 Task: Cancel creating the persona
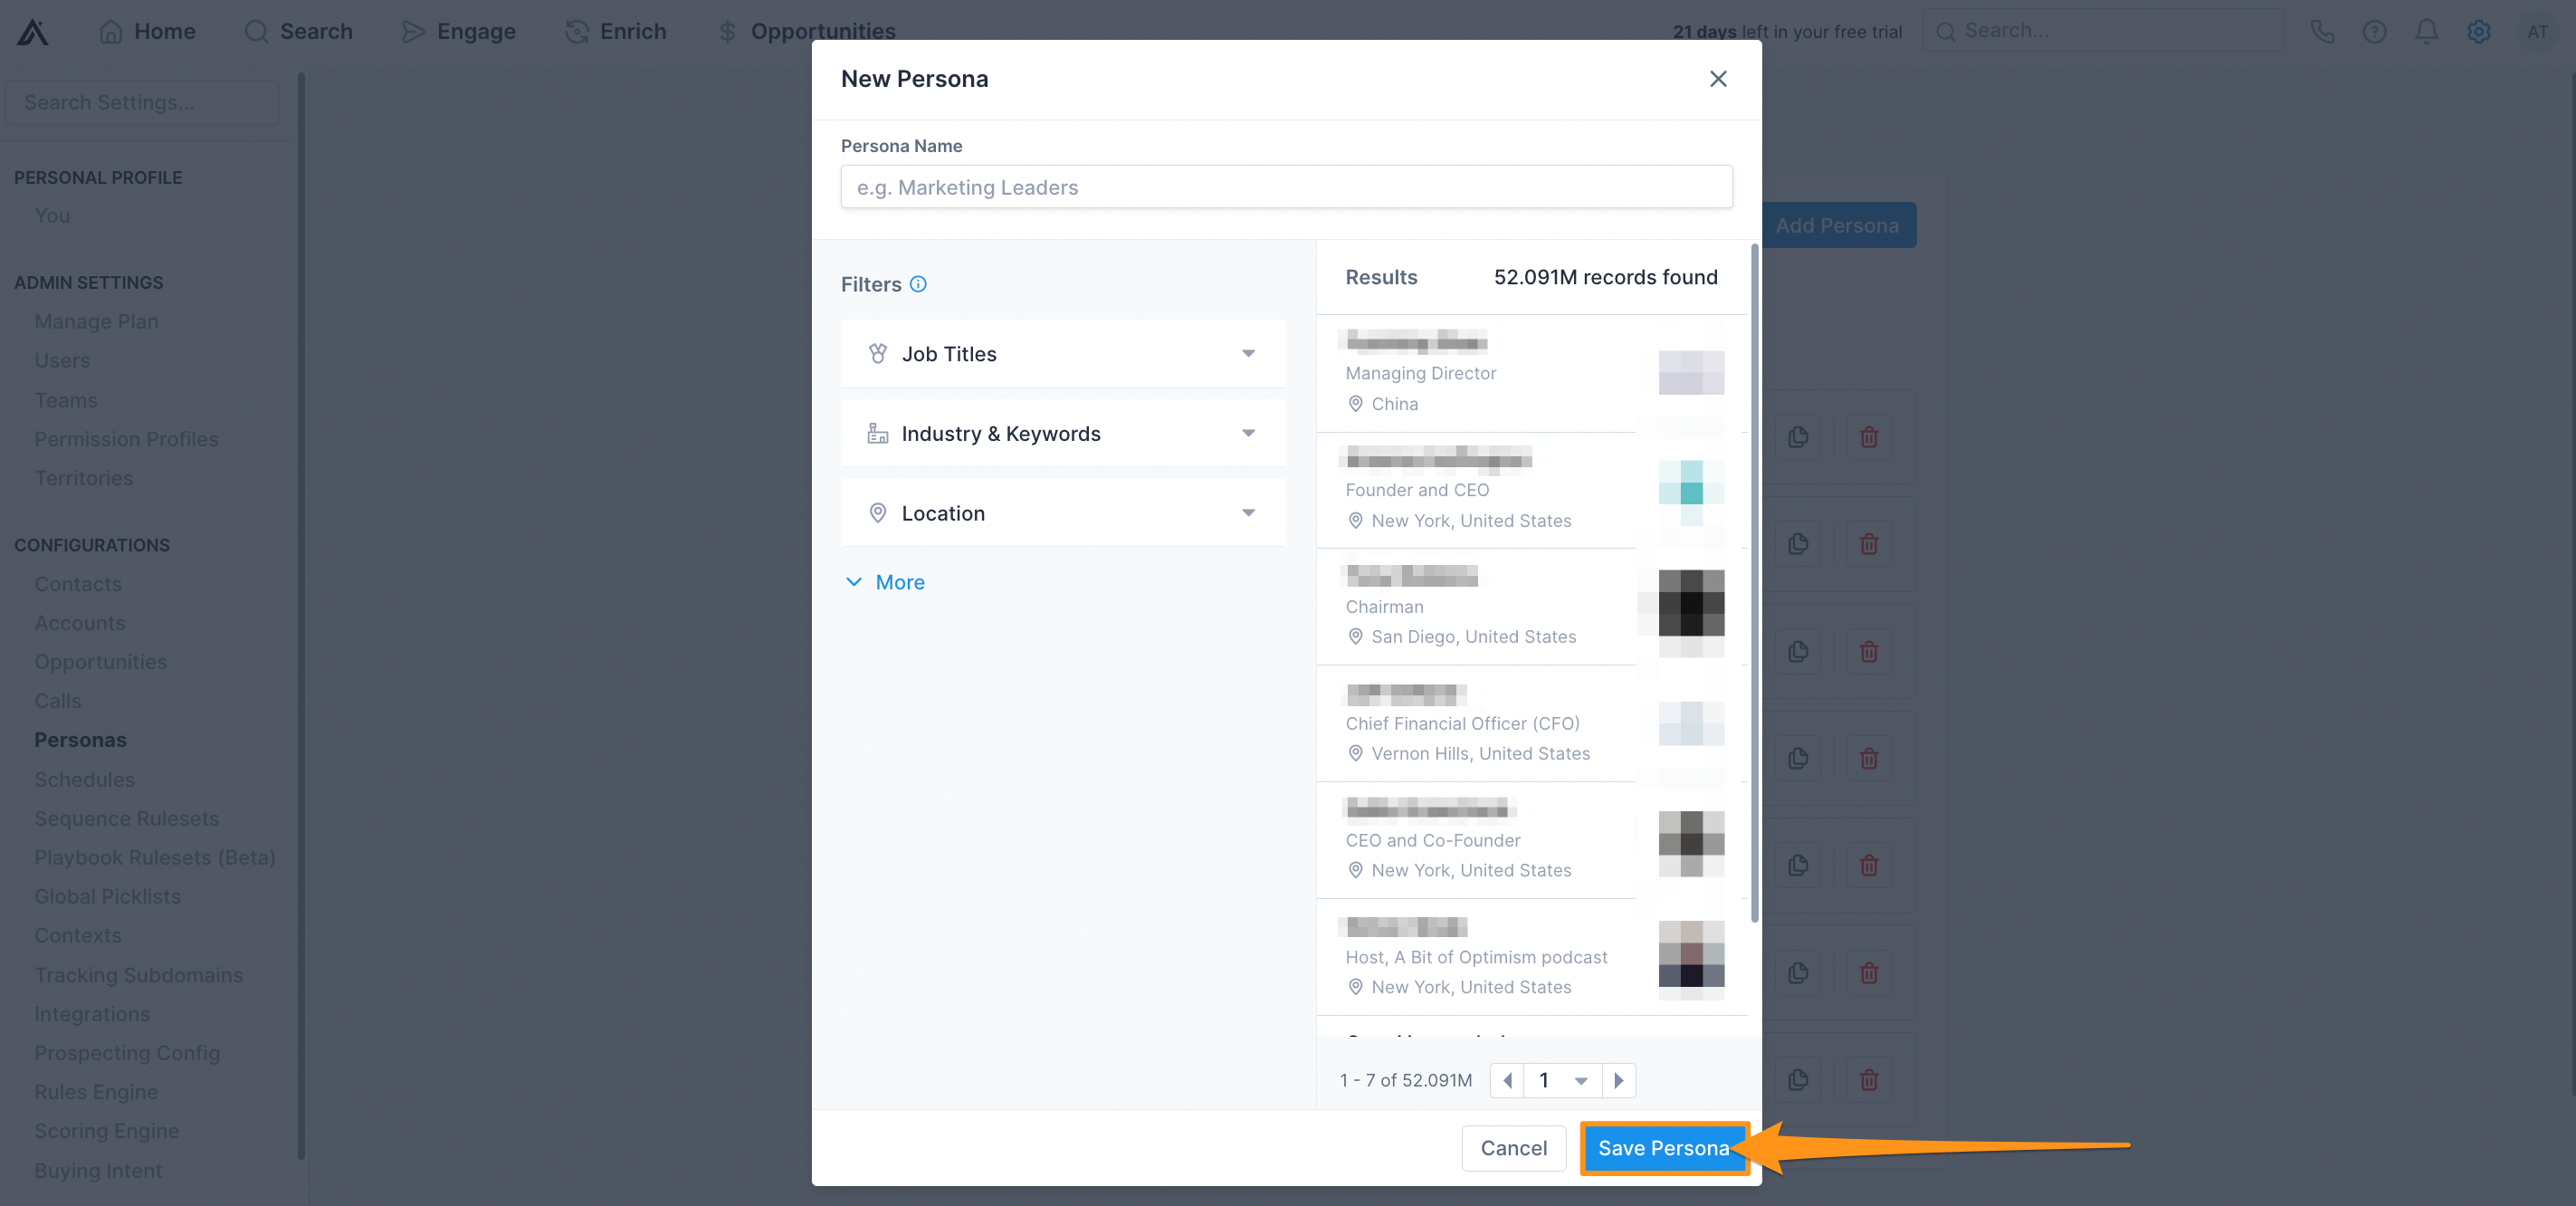coord(1513,1148)
